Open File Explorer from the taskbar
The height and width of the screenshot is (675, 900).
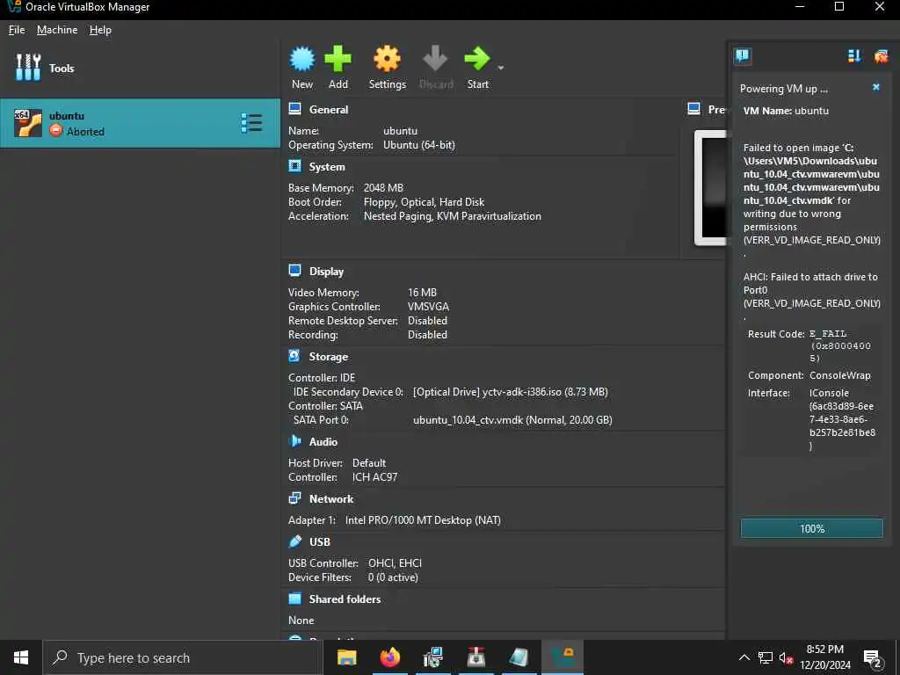[x=346, y=657]
